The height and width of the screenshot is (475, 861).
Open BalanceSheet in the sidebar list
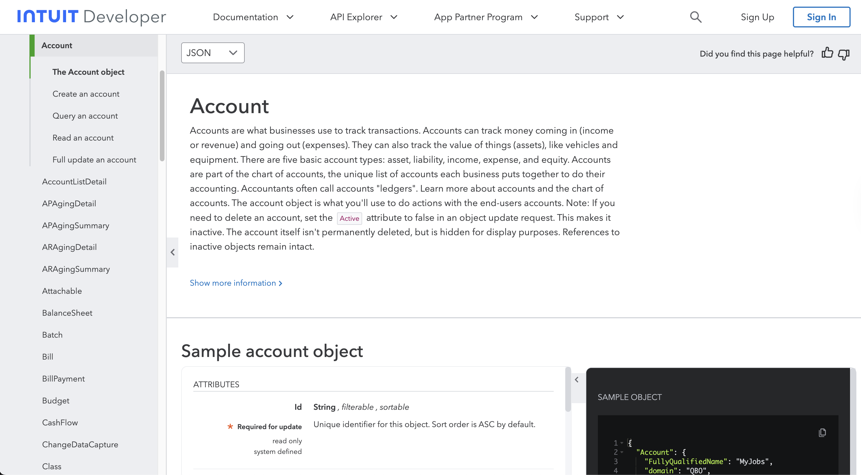coord(67,313)
